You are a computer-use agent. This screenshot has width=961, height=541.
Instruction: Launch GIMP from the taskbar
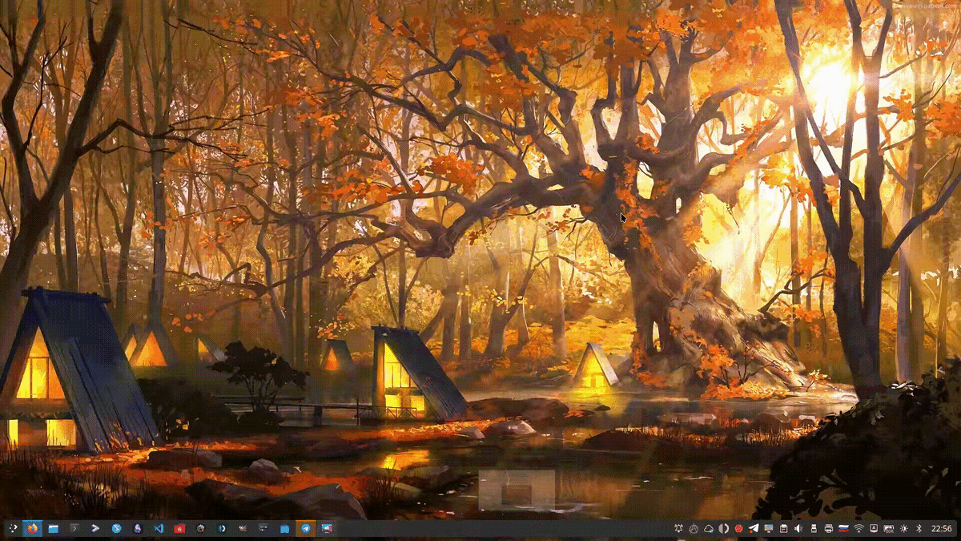point(243,529)
